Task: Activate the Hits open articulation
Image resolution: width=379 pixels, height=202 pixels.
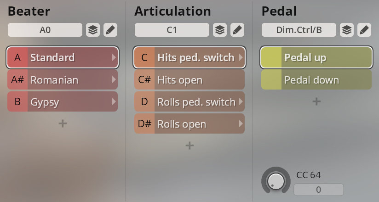Action: coord(189,79)
